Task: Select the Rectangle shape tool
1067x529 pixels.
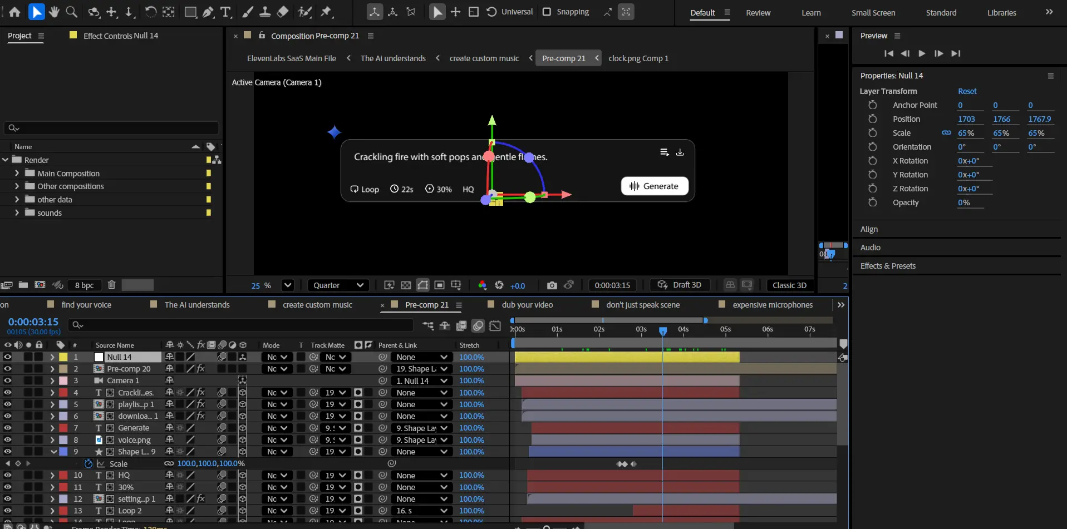Action: coord(190,12)
